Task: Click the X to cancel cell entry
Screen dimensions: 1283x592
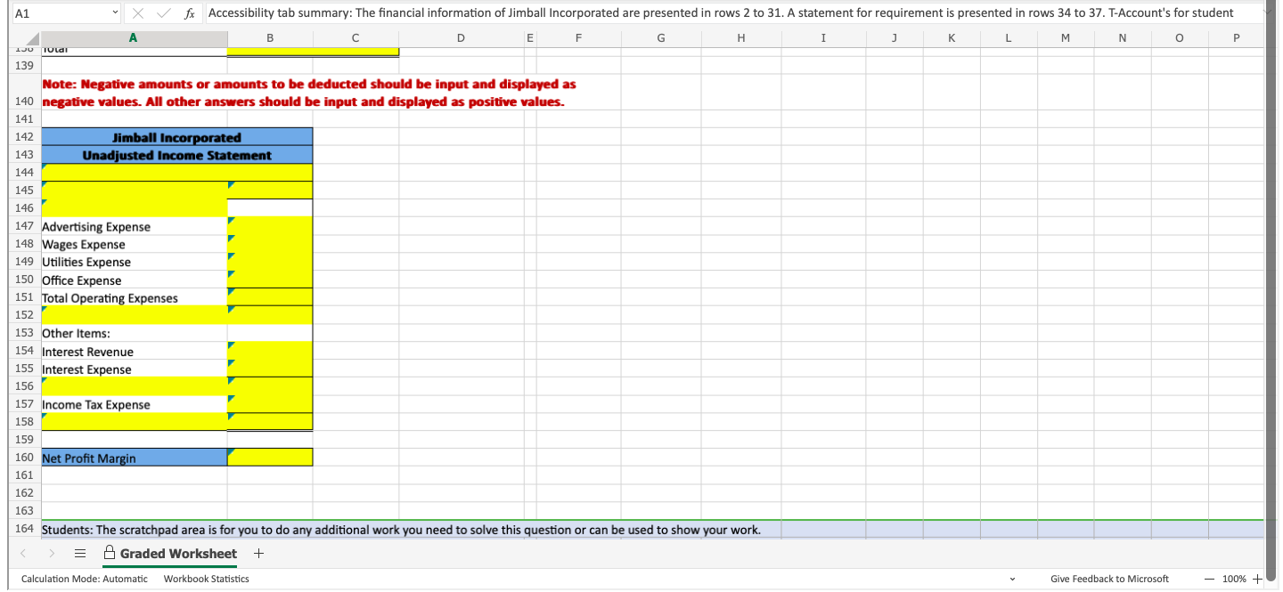Action: click(139, 13)
